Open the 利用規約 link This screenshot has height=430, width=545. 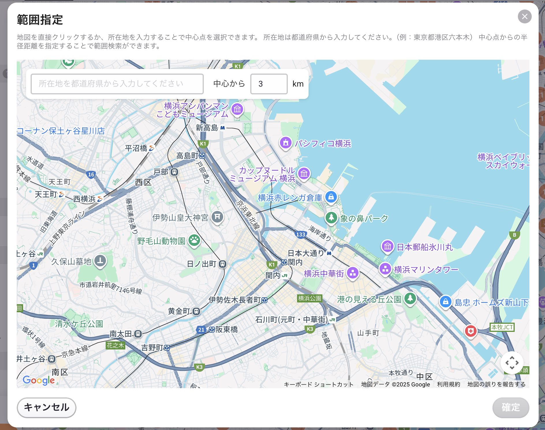pos(448,384)
